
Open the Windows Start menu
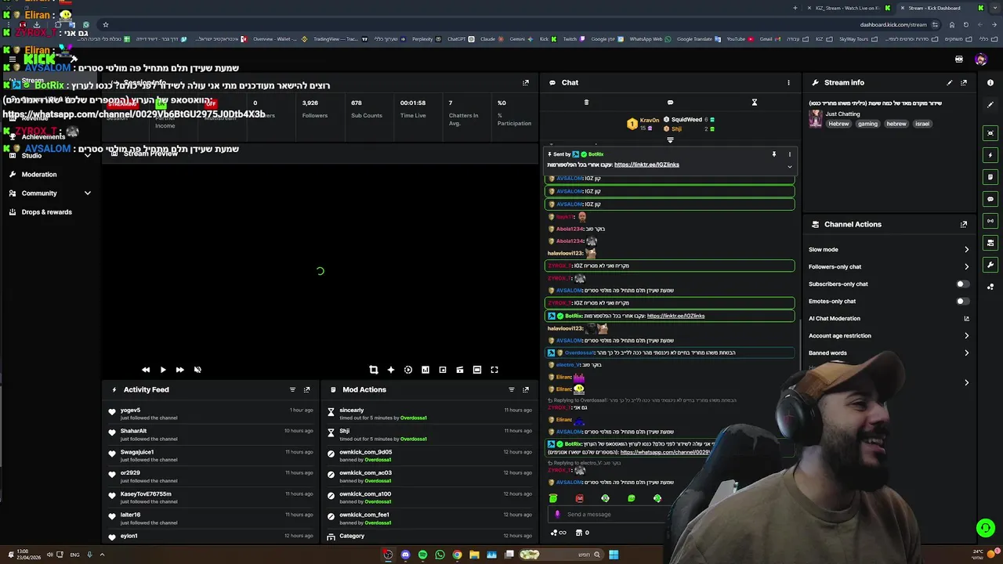(614, 555)
